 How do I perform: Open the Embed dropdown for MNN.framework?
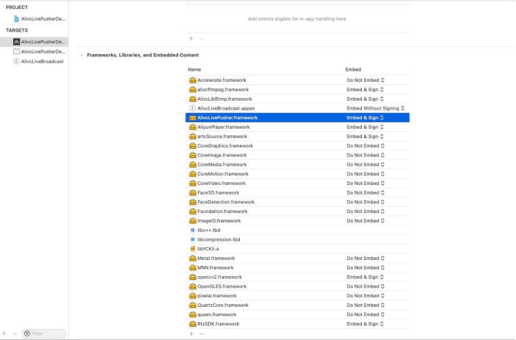pyautogui.click(x=365, y=268)
